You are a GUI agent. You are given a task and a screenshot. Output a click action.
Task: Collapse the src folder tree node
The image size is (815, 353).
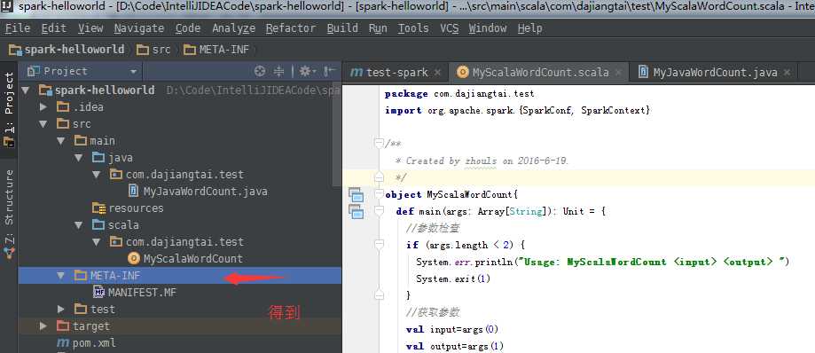(x=43, y=124)
